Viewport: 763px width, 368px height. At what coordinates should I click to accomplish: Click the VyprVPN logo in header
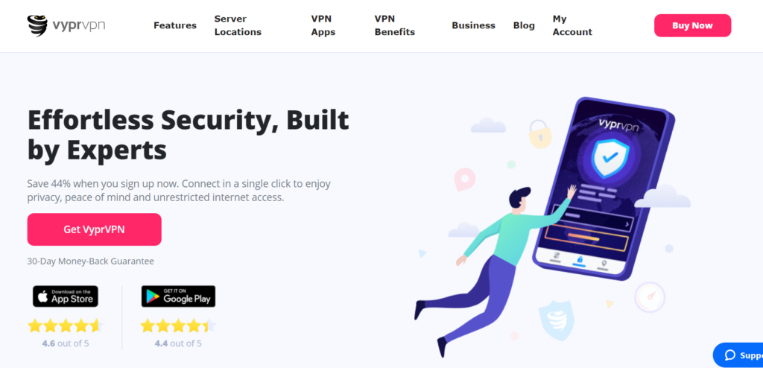(66, 25)
